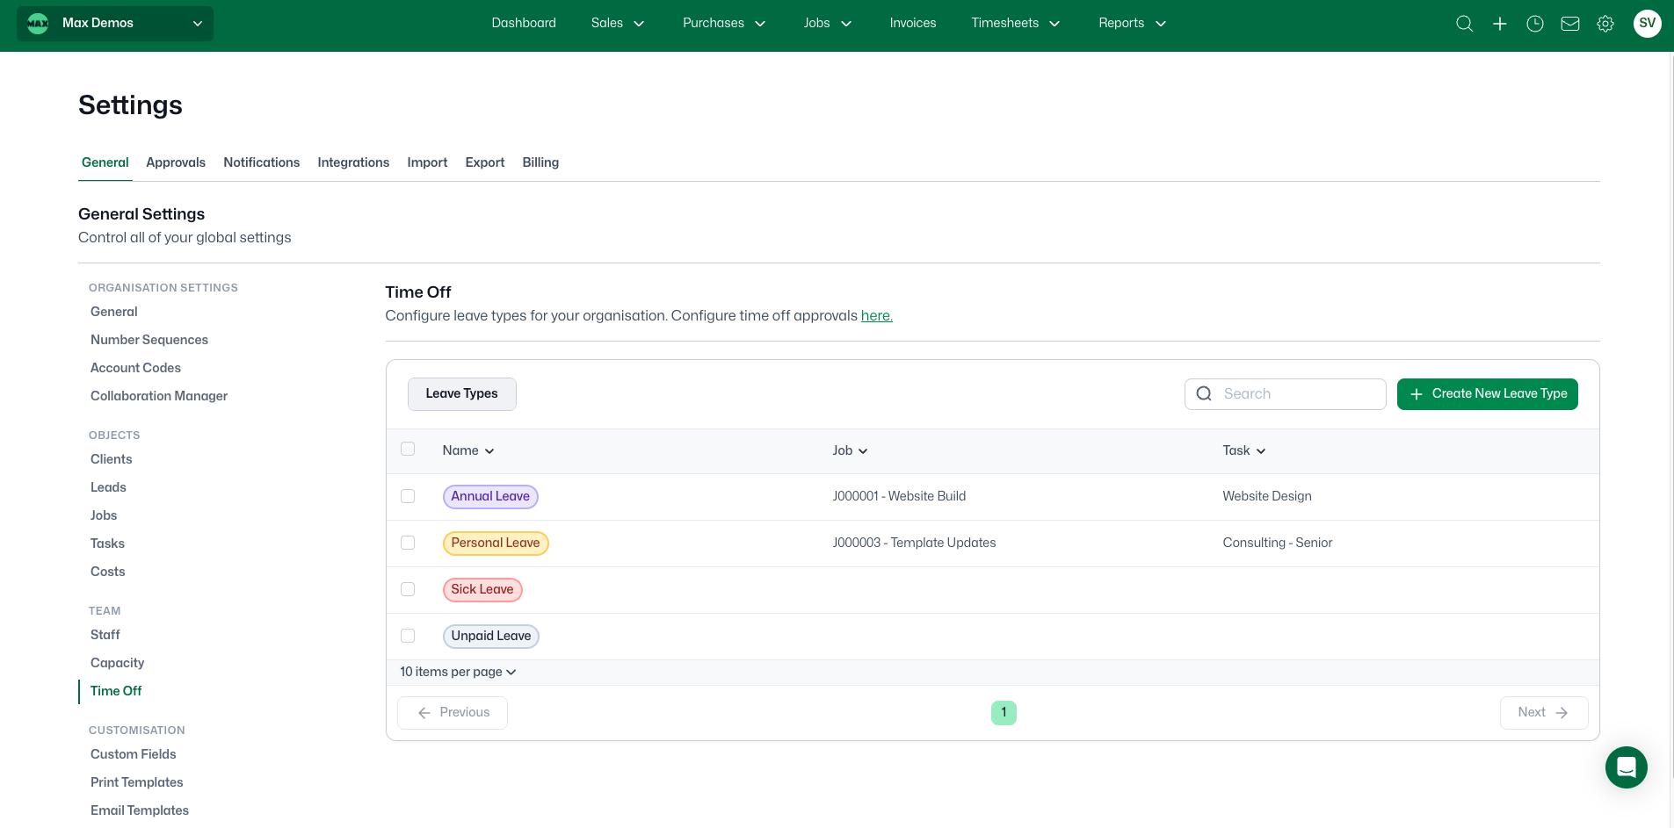This screenshot has height=828, width=1674.
Task: Open Tasks object settings
Action: tap(107, 544)
